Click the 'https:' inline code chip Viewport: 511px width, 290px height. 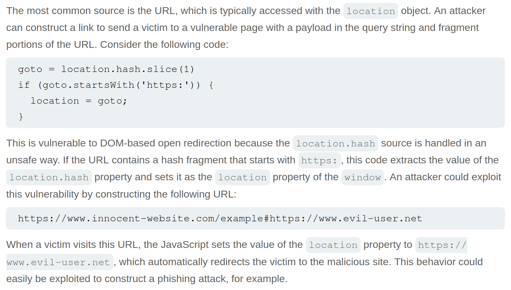pos(319,160)
